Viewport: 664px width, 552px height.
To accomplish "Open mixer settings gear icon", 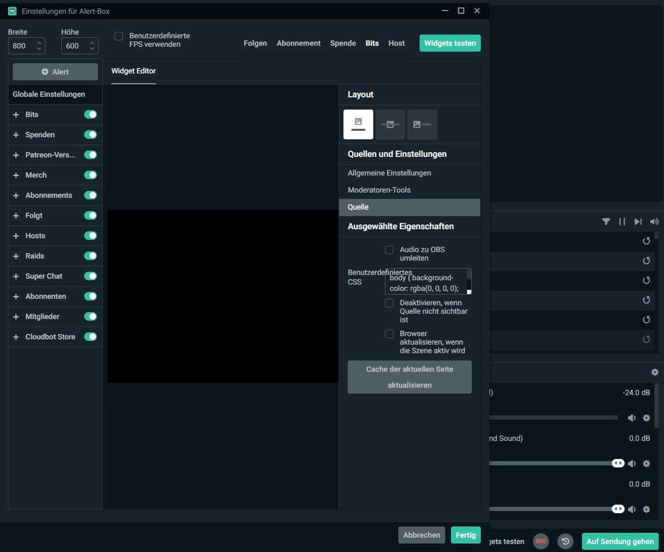I will coord(654,372).
